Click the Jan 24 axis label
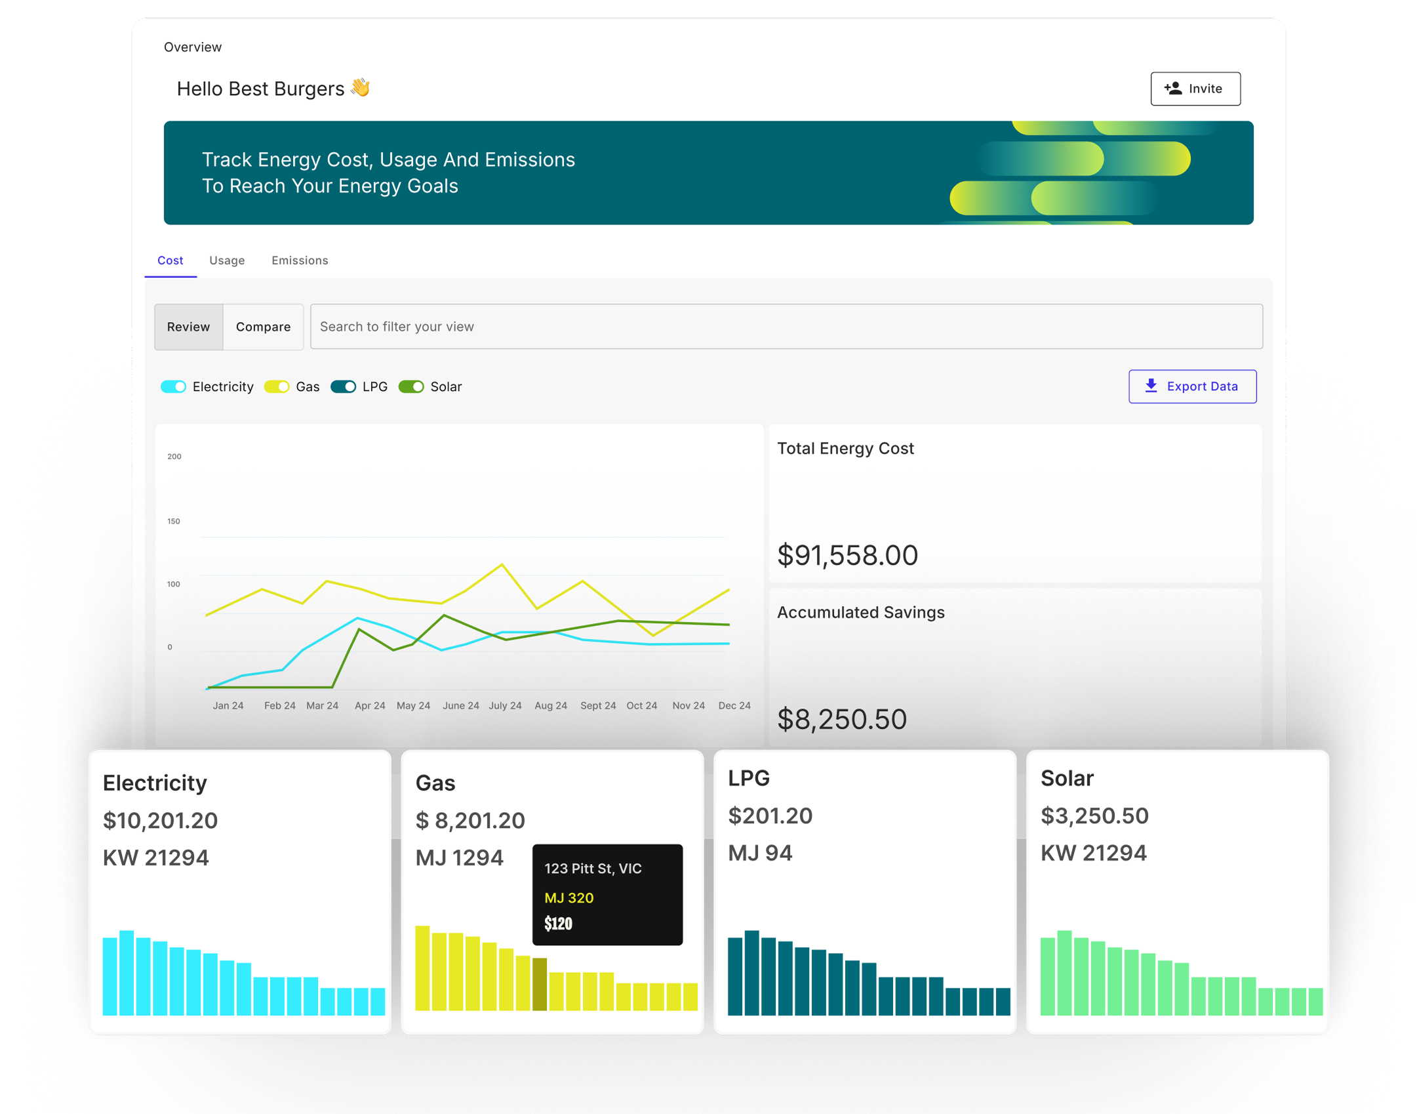The image size is (1417, 1114). (x=228, y=705)
